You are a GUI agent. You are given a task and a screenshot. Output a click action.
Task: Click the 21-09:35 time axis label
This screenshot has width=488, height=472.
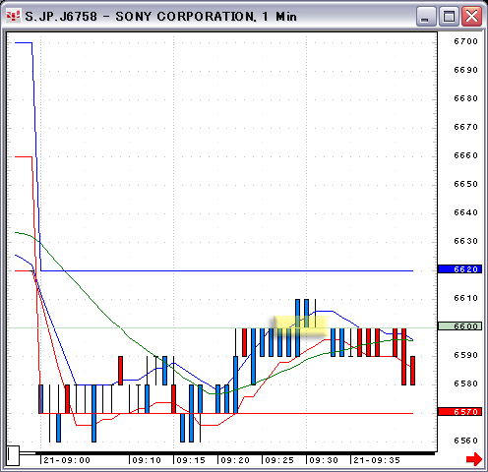coord(377,460)
